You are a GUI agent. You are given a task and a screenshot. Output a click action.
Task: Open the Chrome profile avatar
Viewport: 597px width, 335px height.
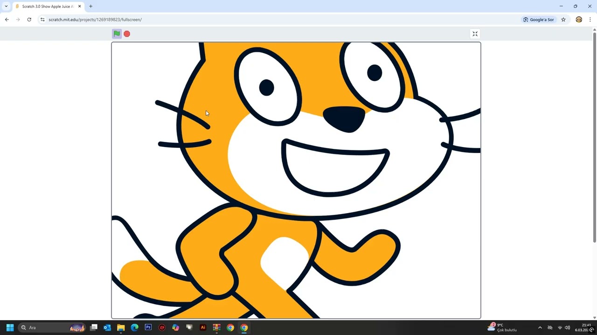[x=579, y=20]
